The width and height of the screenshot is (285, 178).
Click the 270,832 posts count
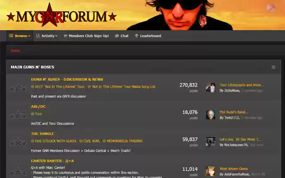pyautogui.click(x=188, y=85)
